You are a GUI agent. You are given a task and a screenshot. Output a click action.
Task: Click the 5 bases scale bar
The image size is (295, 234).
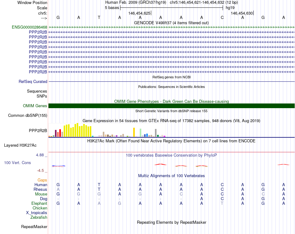pos(172,8)
